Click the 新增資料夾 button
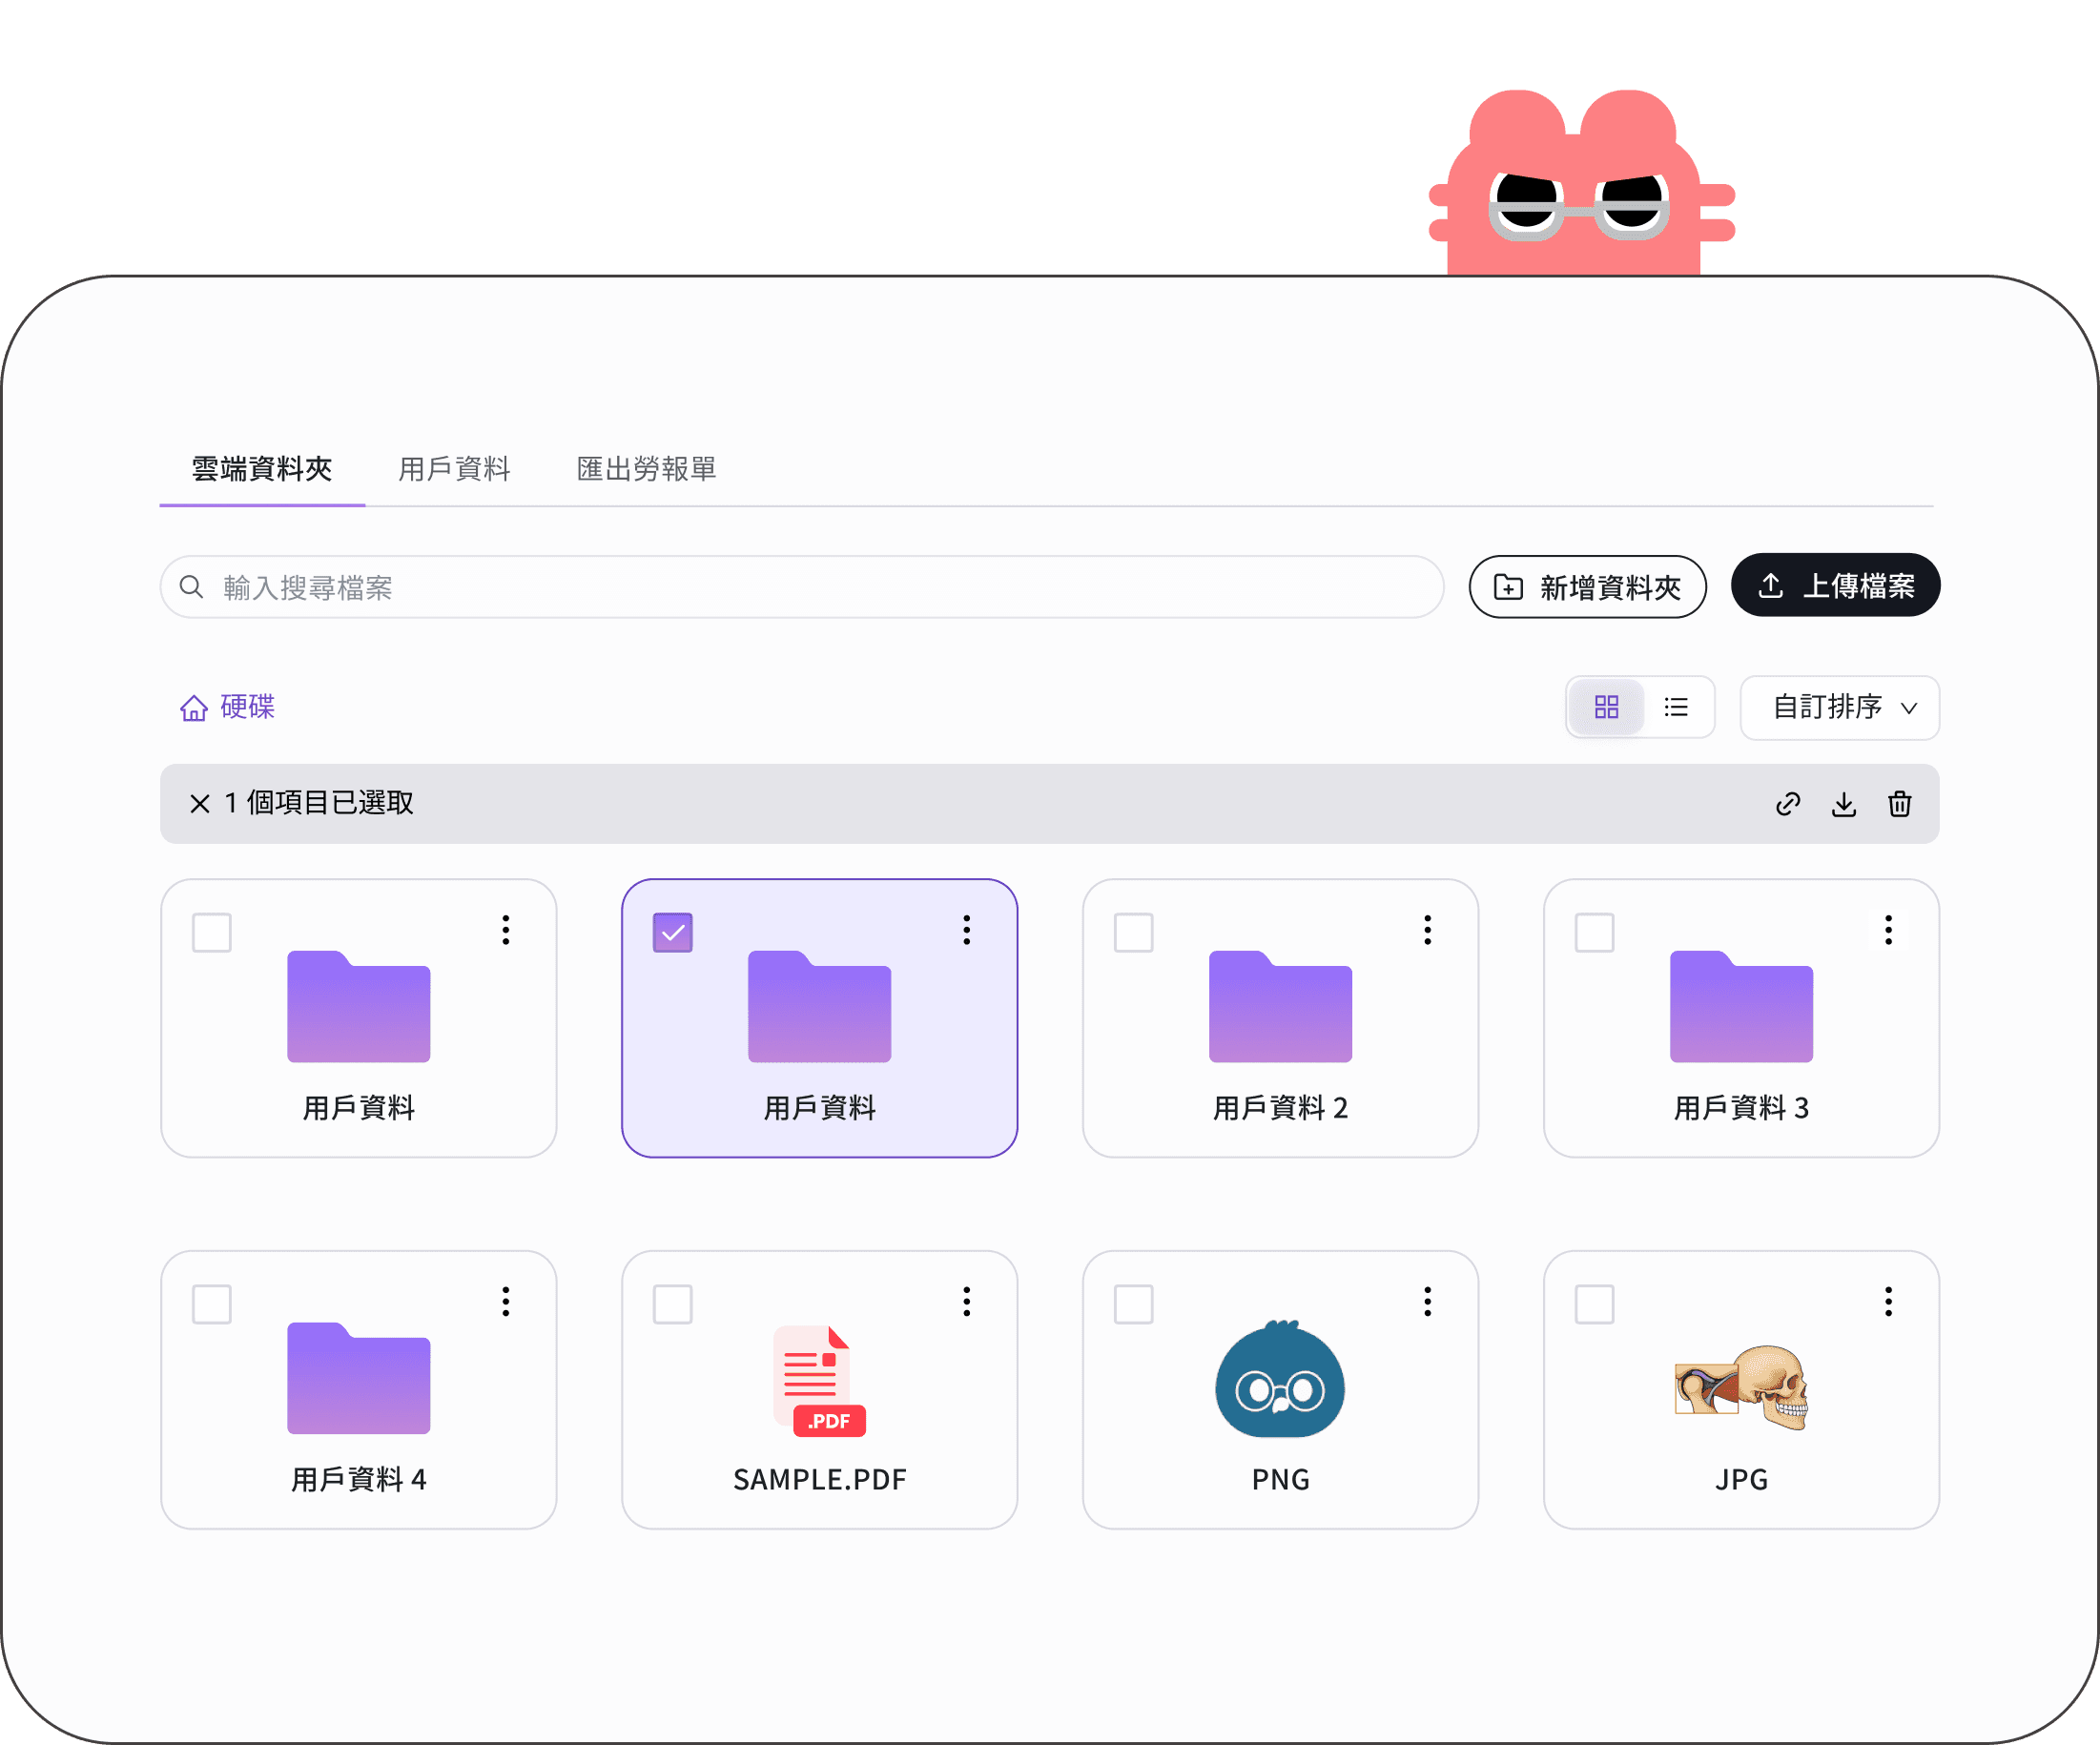Viewport: 2100px width, 1745px height. pyautogui.click(x=1586, y=587)
